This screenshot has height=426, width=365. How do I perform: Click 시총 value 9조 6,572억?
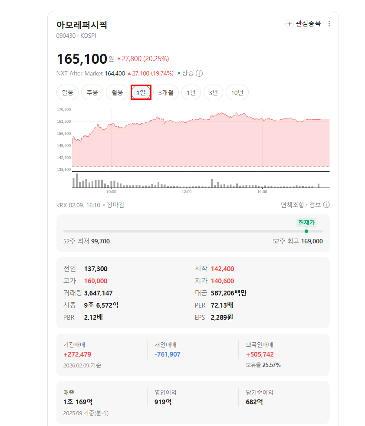pyautogui.click(x=101, y=305)
